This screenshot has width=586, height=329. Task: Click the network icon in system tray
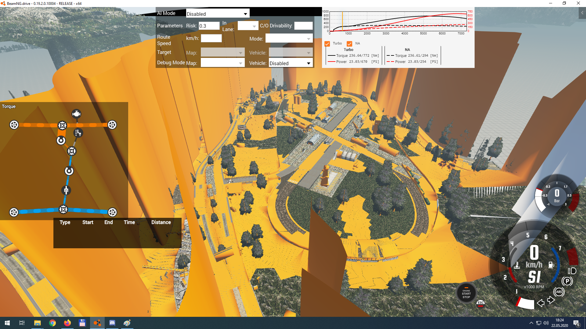(539, 323)
